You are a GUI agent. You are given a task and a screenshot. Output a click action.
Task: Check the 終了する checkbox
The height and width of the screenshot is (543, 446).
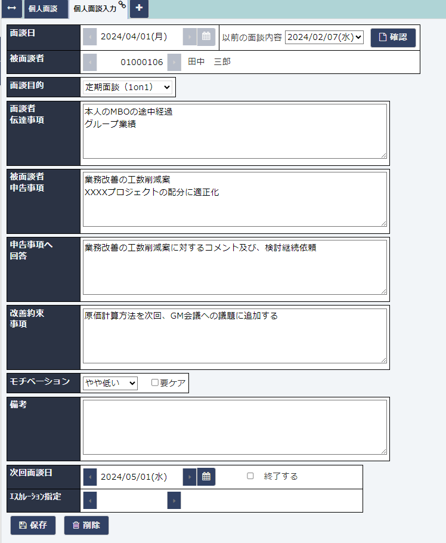(x=250, y=476)
